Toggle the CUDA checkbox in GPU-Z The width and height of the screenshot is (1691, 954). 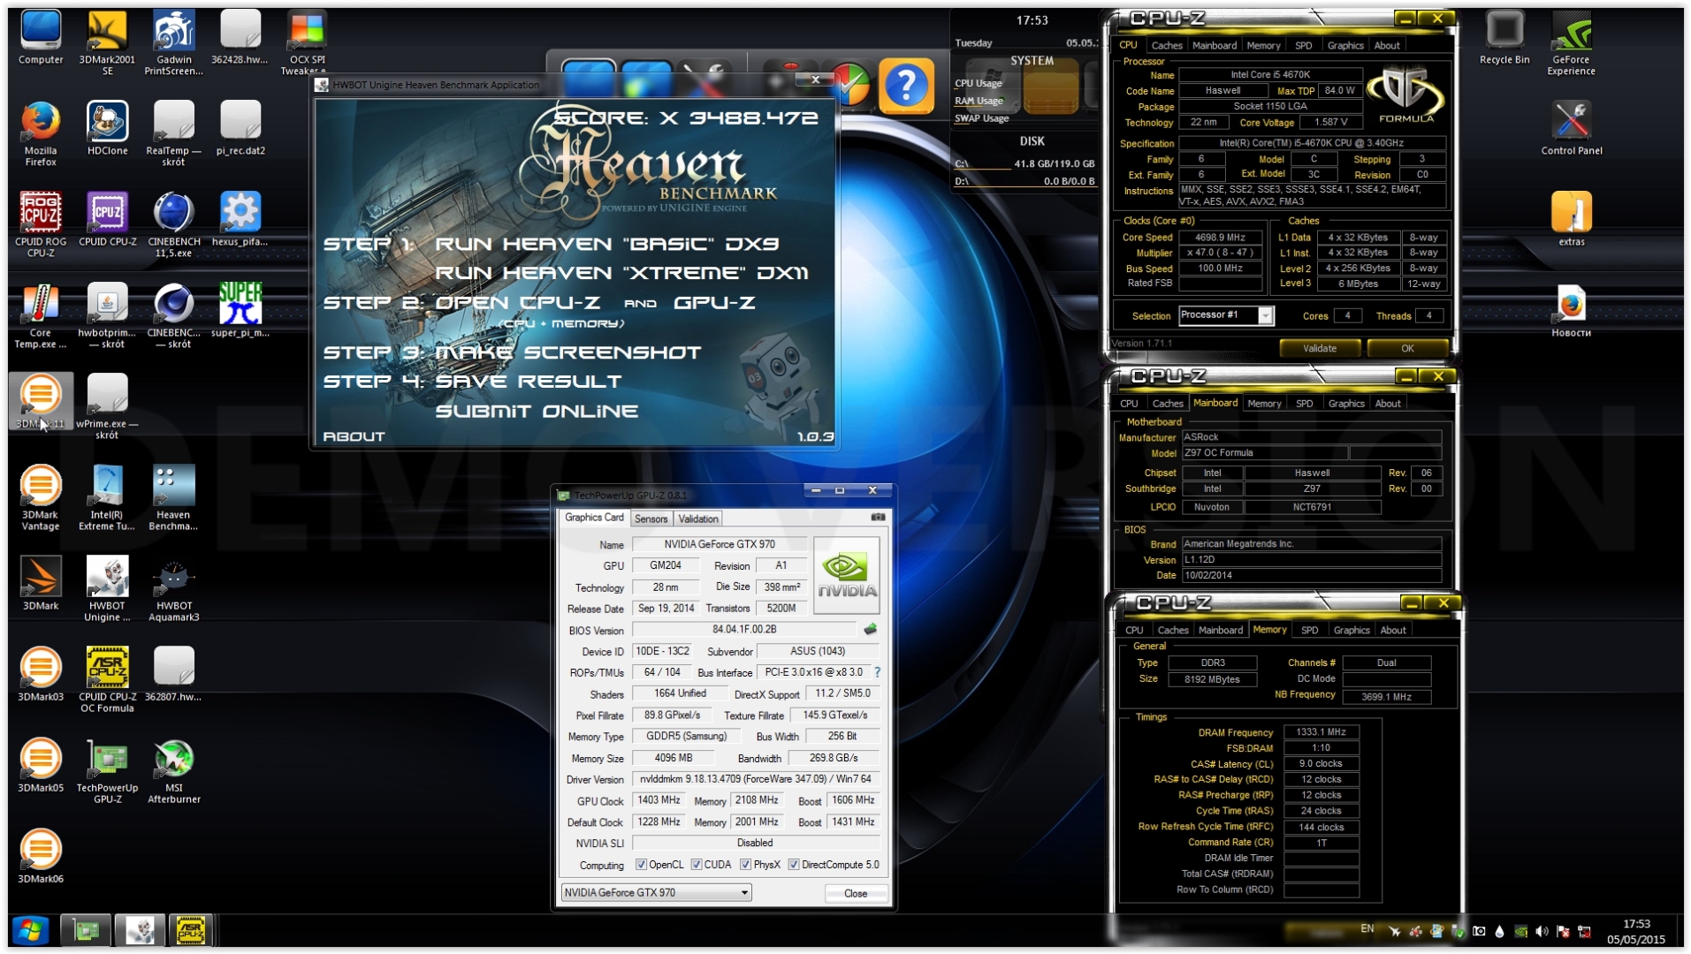pos(697,865)
